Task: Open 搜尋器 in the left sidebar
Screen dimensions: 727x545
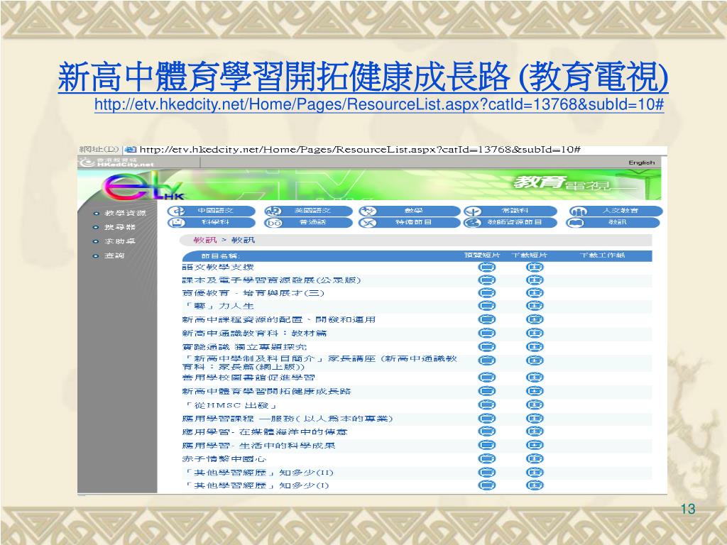Action: pyautogui.click(x=119, y=227)
